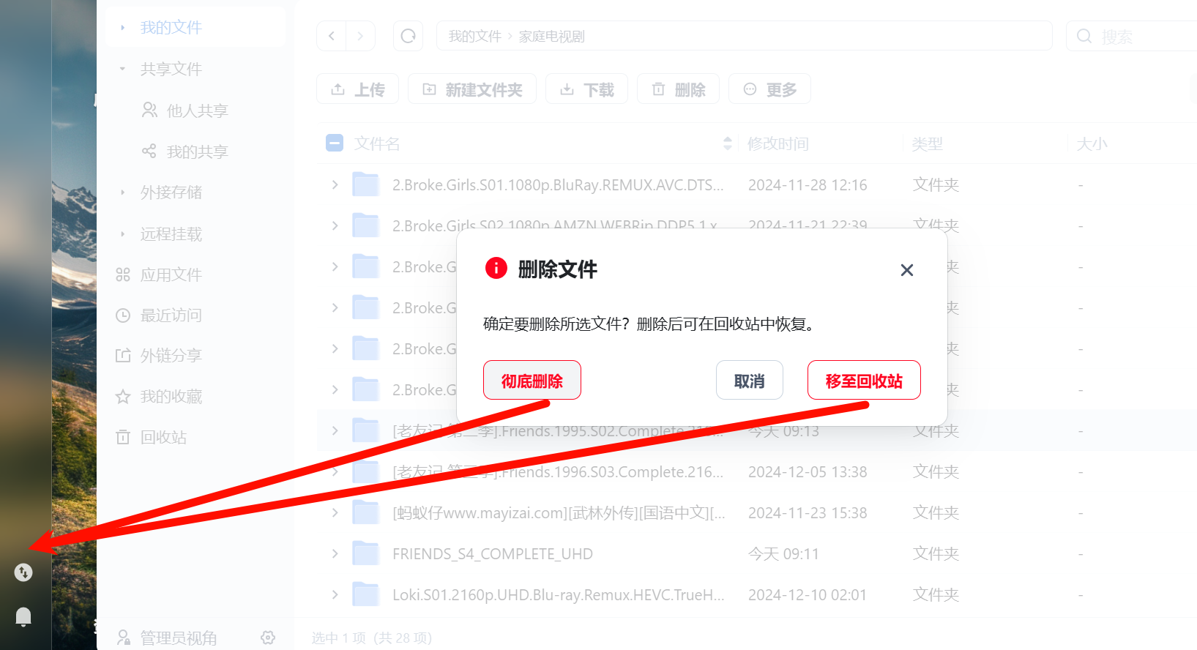Expand the 远程挂载 tree node
Viewport: 1197px width, 650px height.
point(122,234)
